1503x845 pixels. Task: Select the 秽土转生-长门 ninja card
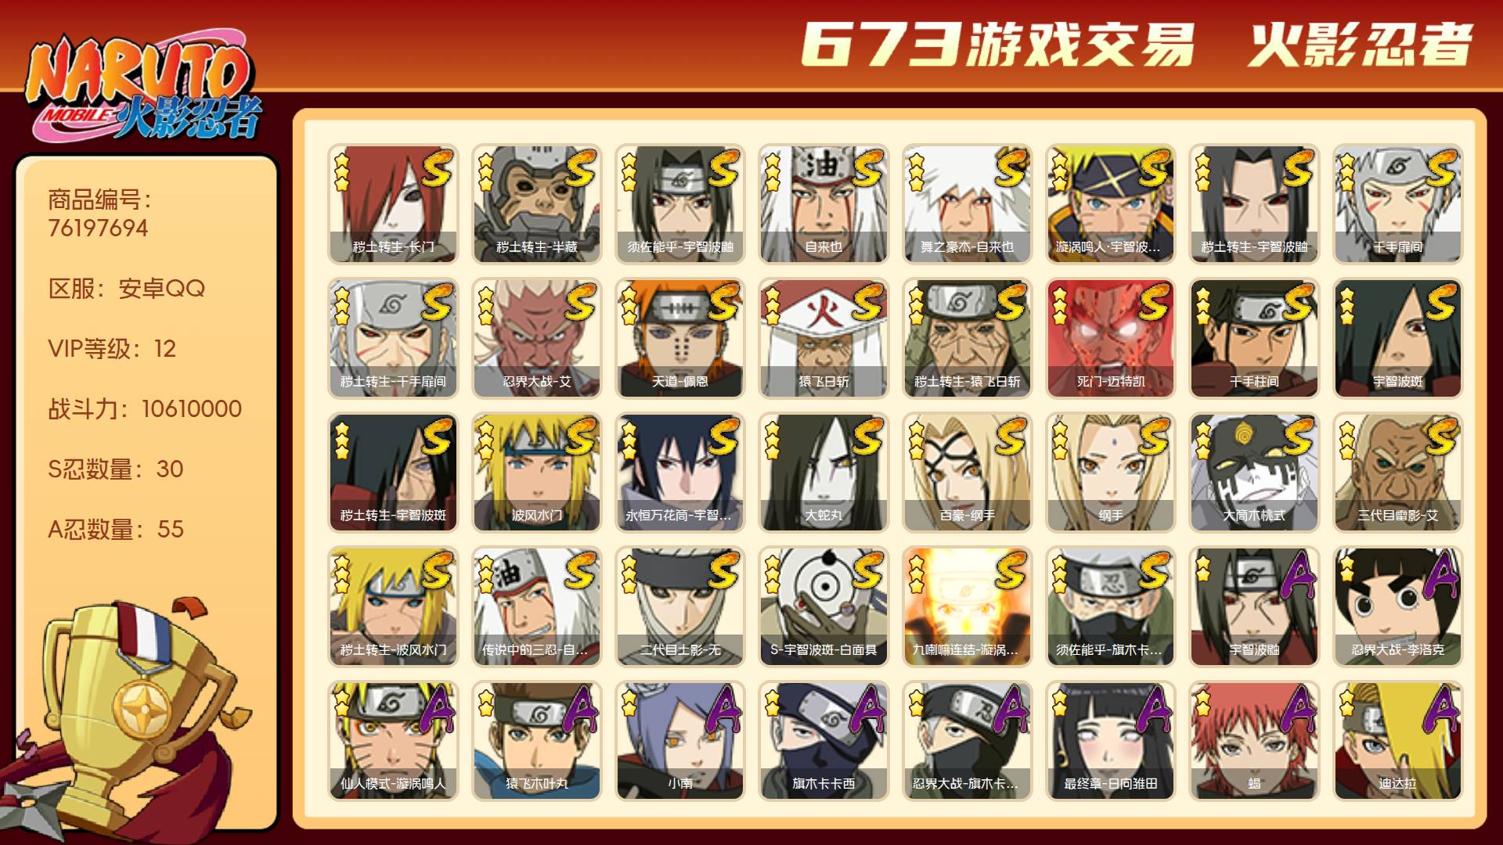coord(393,204)
